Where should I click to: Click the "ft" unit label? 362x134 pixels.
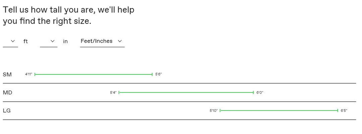(x=25, y=41)
